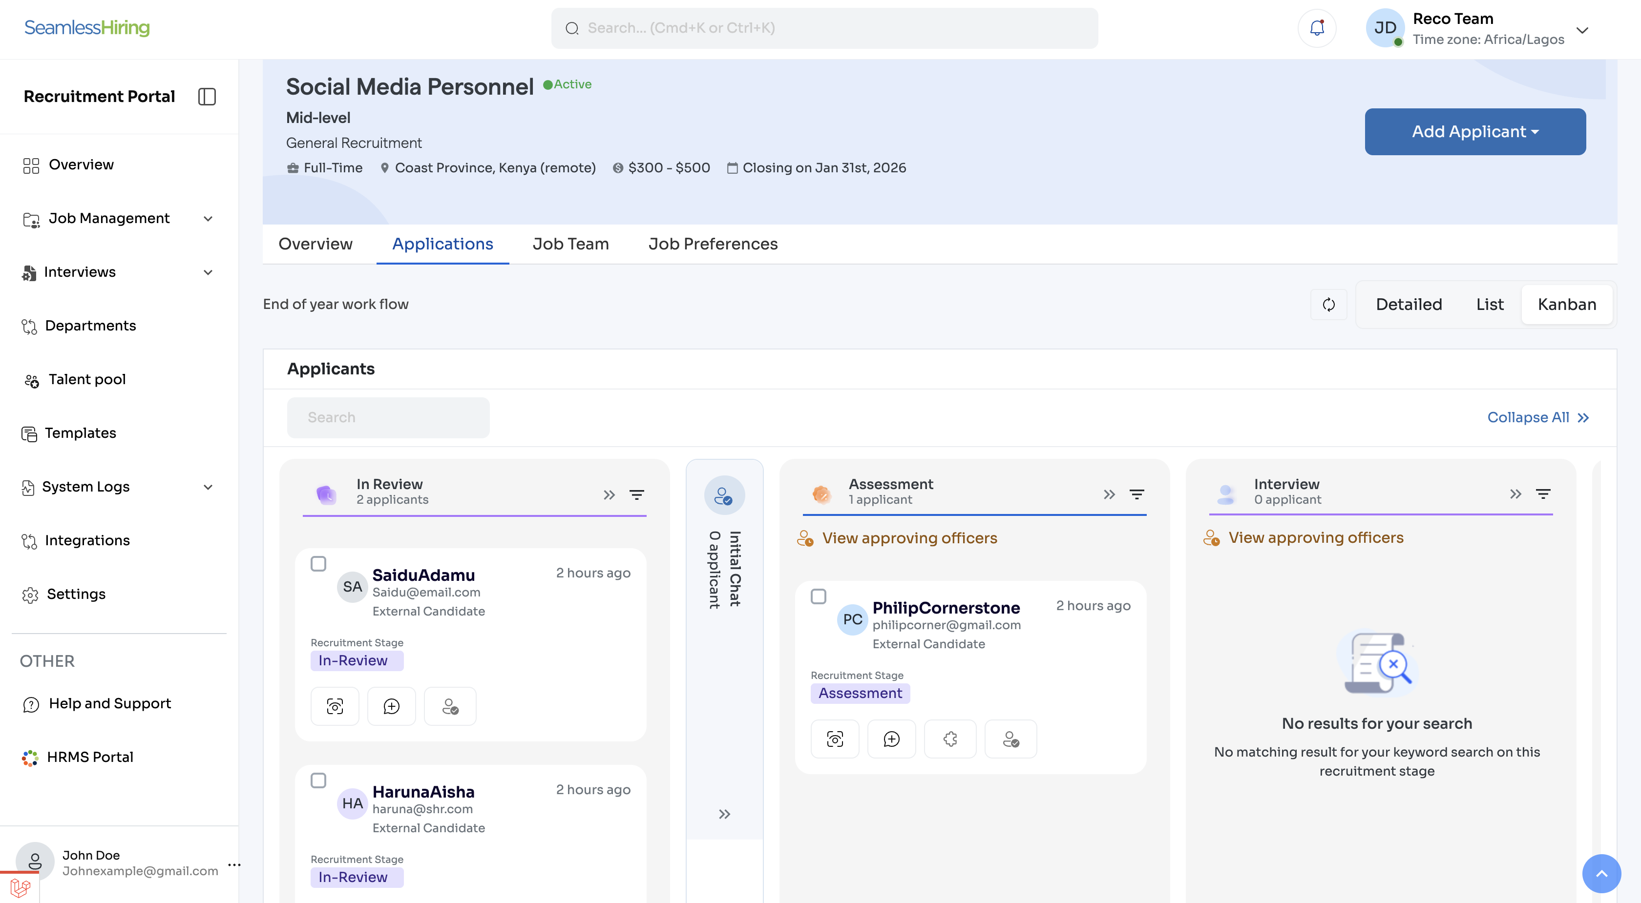The height and width of the screenshot is (903, 1641).
Task: Open the Add Applicant dropdown
Action: click(1475, 132)
